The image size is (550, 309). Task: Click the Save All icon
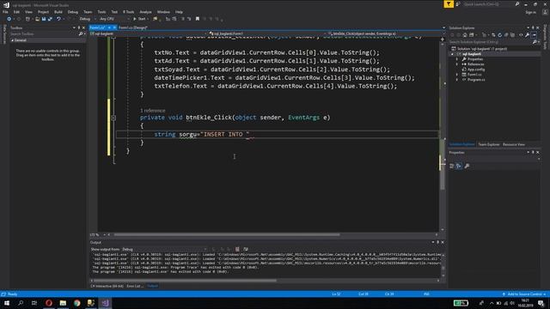(50, 19)
